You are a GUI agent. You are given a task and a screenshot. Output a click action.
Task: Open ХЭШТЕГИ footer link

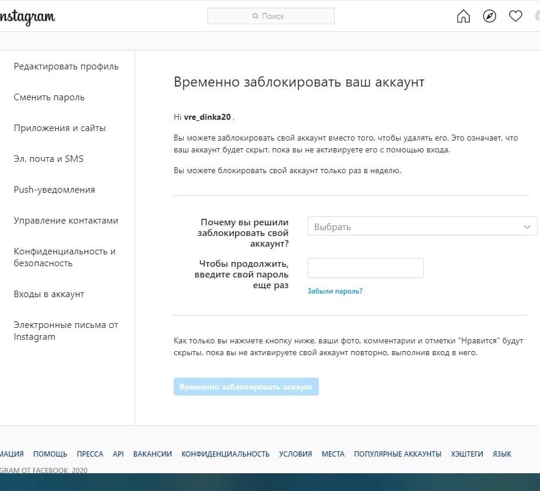pyautogui.click(x=467, y=454)
